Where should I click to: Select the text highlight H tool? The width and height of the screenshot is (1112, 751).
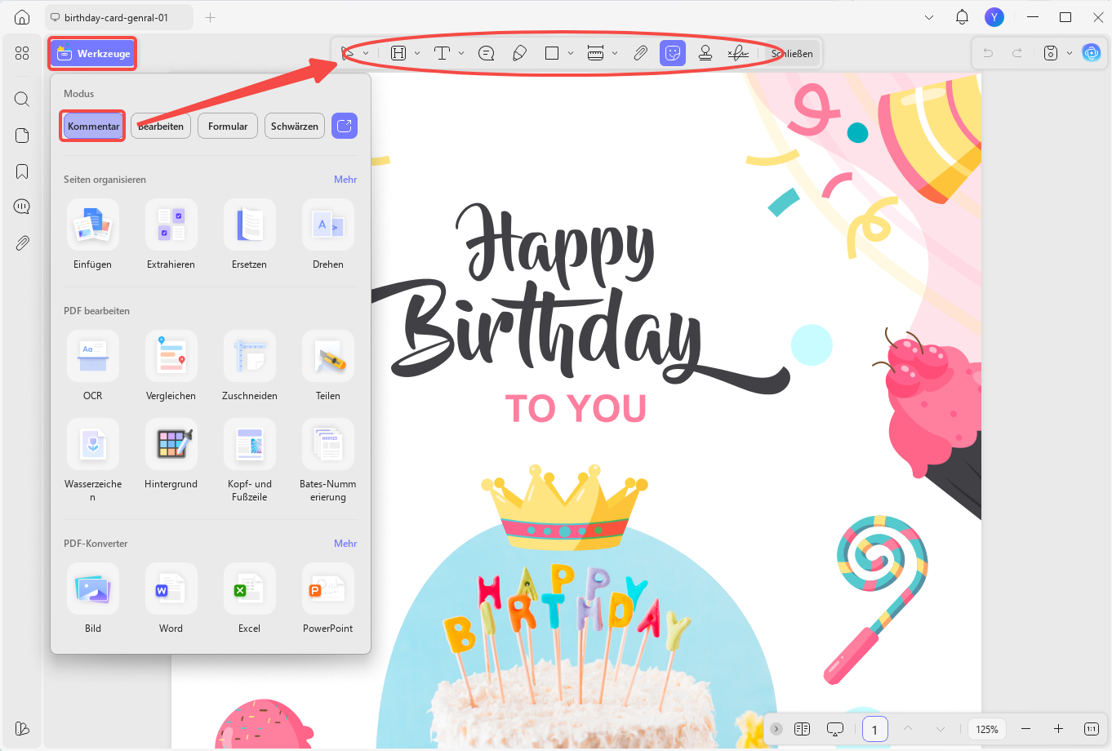click(398, 53)
